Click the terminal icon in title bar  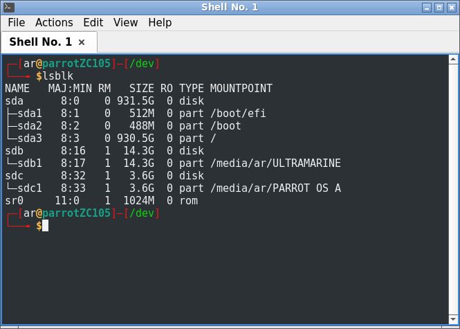coord(9,8)
